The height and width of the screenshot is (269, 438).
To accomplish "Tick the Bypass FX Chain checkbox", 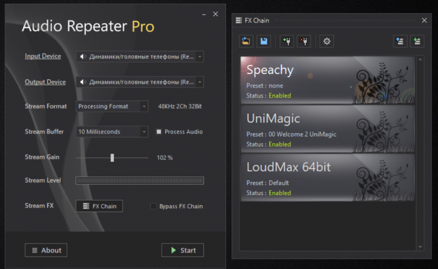I will (153, 206).
